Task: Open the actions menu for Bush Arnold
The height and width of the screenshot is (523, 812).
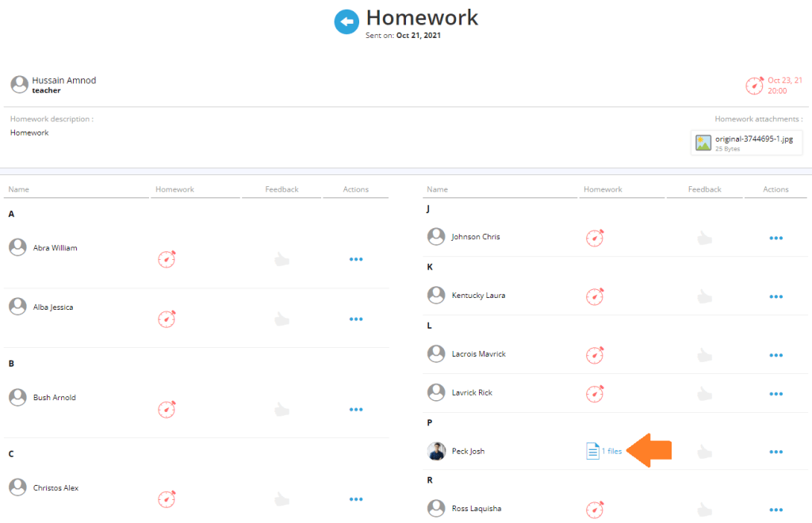Action: click(x=356, y=409)
